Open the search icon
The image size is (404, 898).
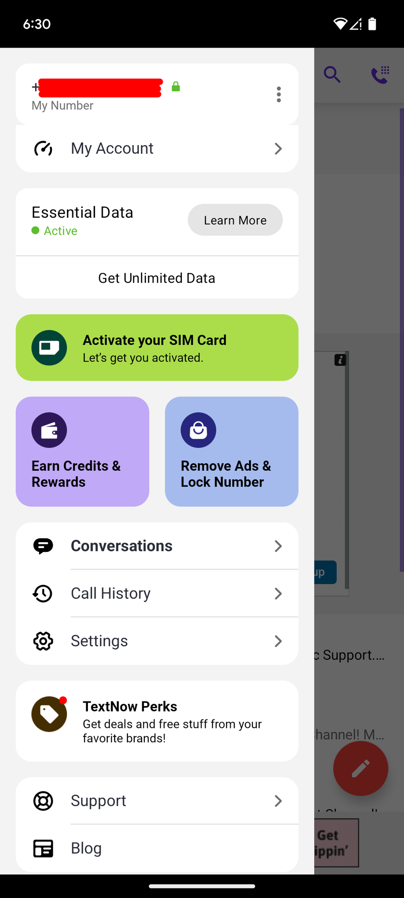tap(332, 75)
